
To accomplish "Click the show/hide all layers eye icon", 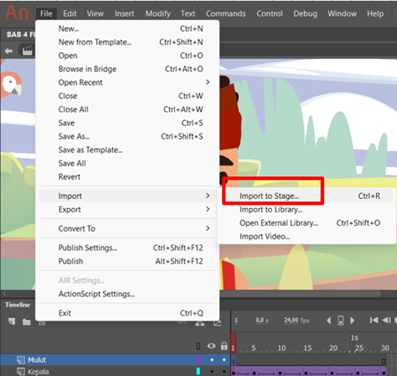I will tap(211, 346).
